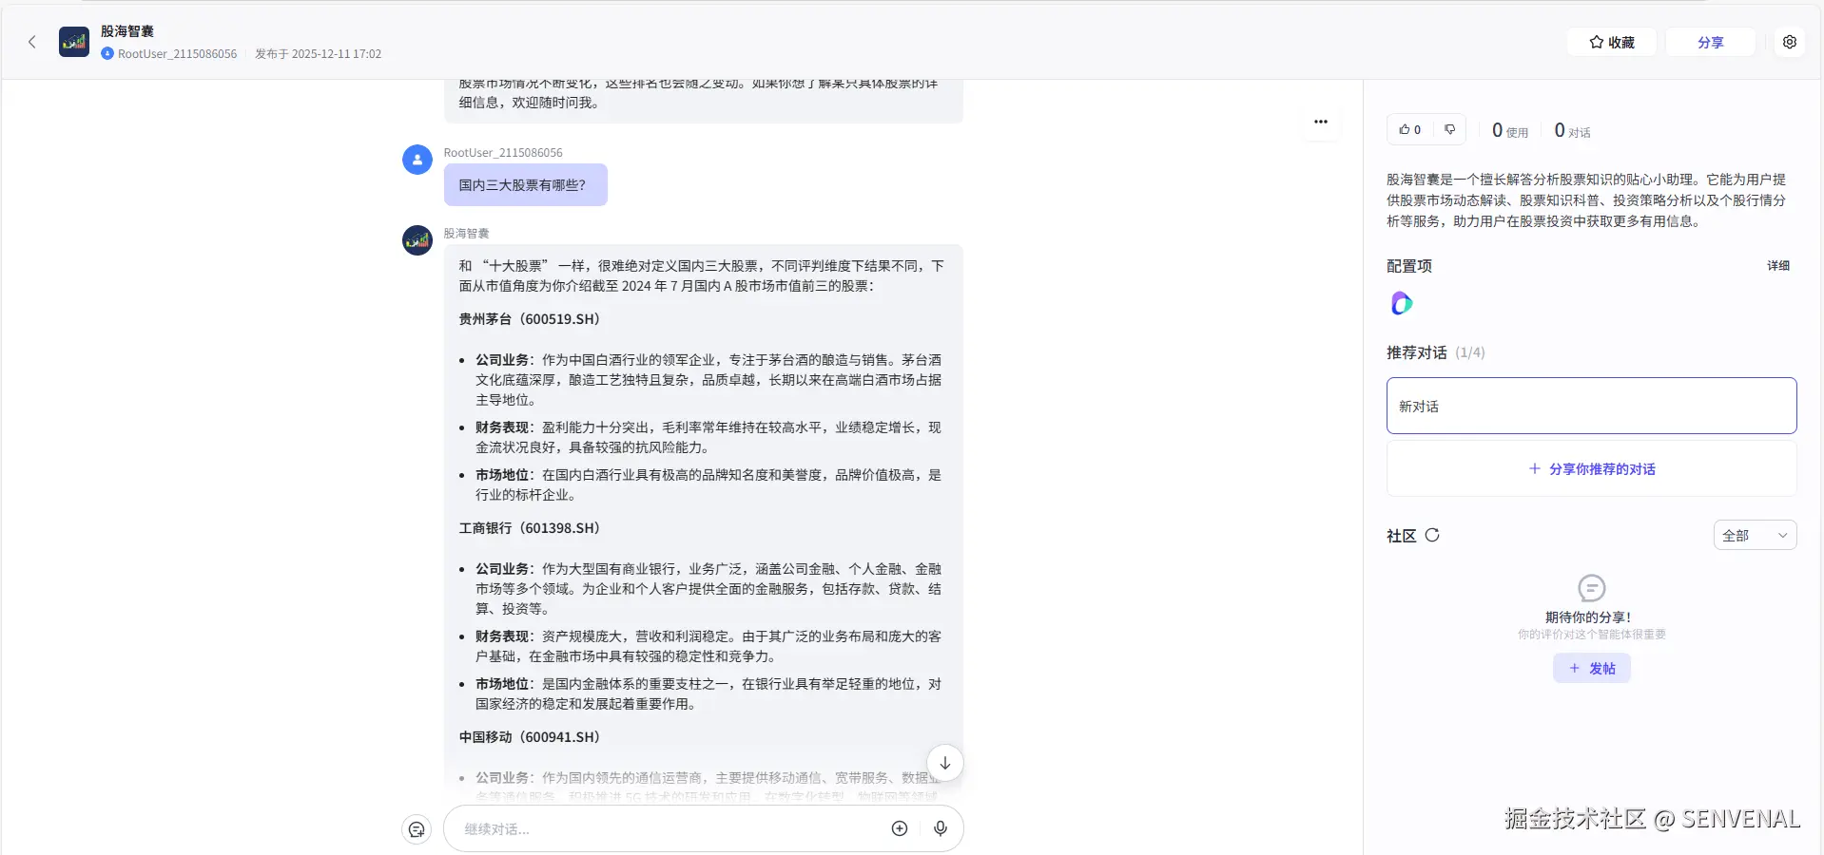Image resolution: width=1824 pixels, height=855 pixels.
Task: Refresh the 社区 community section
Action: pos(1432,535)
